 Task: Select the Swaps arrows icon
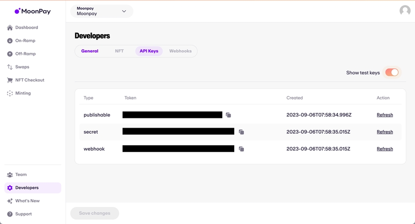pos(10,67)
